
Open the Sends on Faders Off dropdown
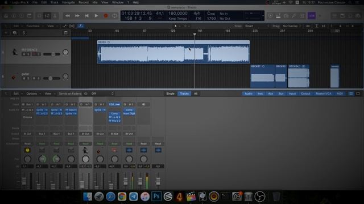click(102, 93)
